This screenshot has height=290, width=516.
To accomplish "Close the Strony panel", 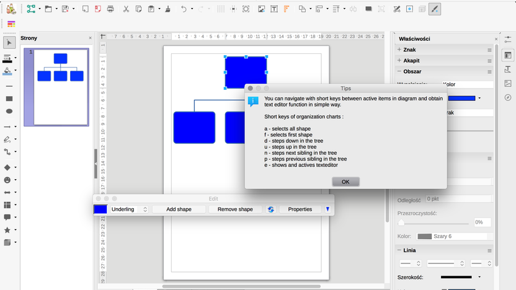I will (x=90, y=38).
